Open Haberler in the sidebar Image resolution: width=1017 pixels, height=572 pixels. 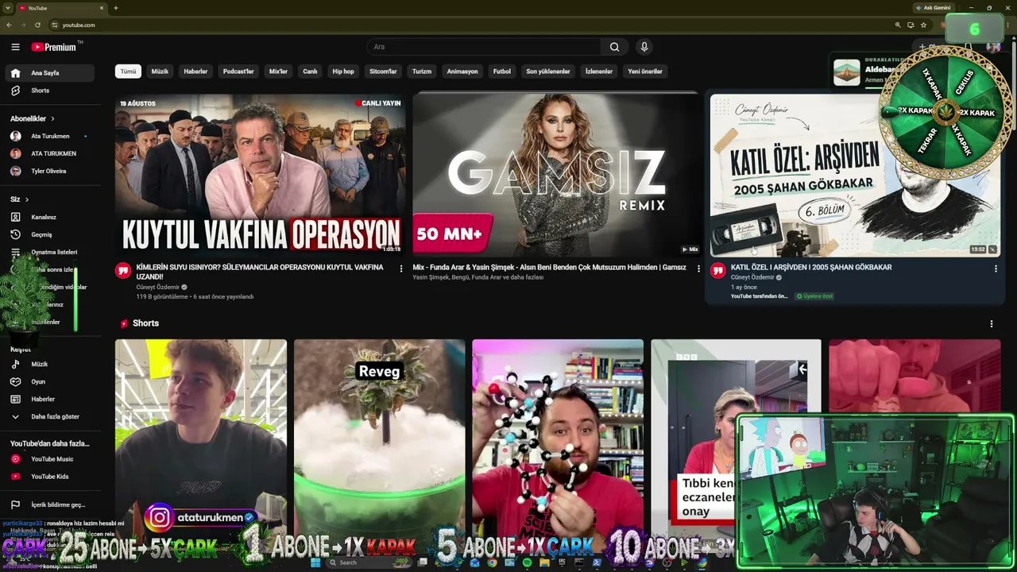tap(49, 399)
